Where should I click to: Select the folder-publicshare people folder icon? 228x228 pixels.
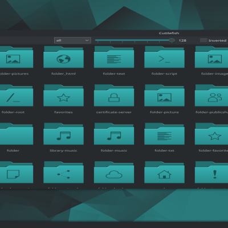(211, 96)
